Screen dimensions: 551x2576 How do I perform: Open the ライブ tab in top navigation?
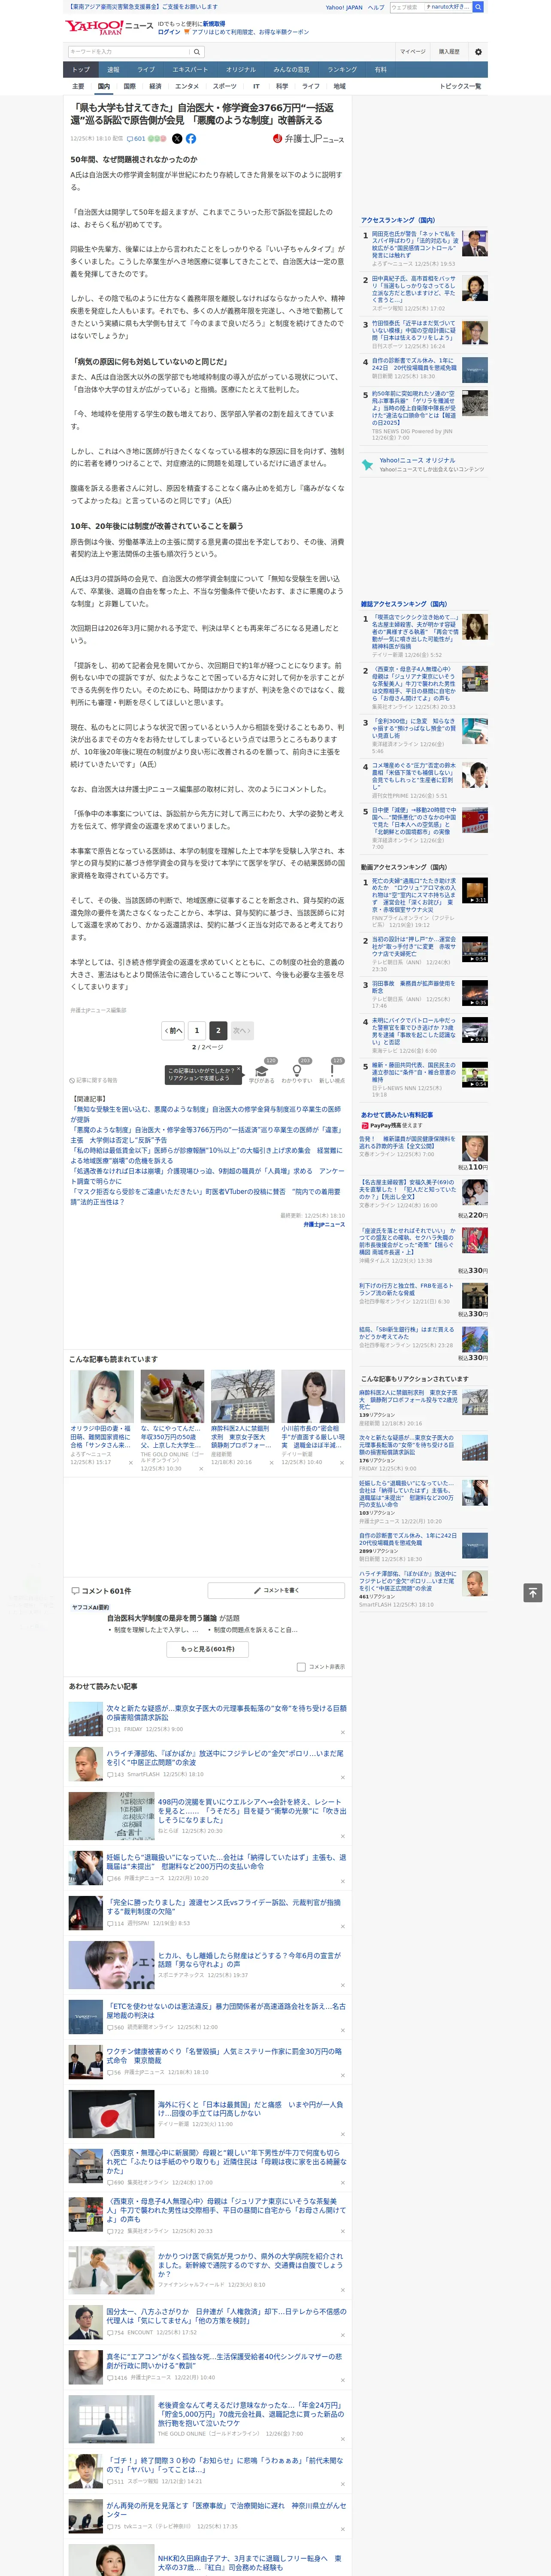[146, 70]
